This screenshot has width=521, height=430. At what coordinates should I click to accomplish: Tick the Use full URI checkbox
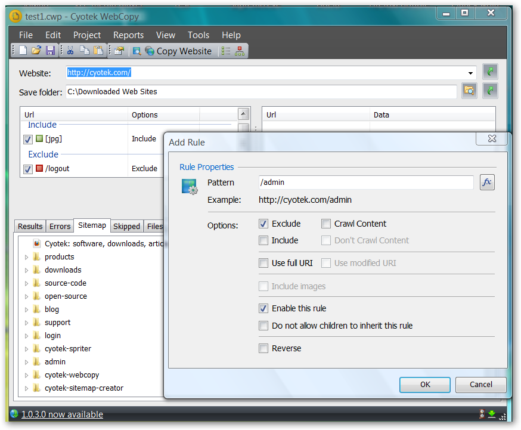pos(263,263)
